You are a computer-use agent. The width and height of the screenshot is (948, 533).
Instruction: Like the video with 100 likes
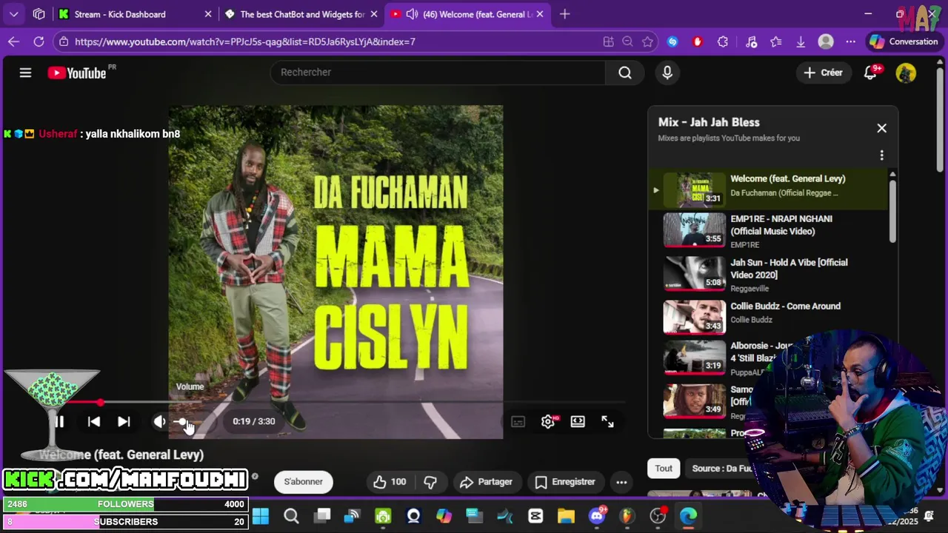390,482
